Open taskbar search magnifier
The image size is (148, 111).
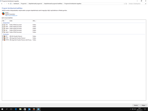click(7, 109)
